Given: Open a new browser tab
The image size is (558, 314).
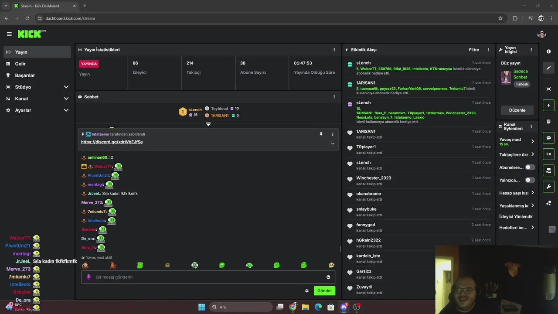Looking at the screenshot, I should (85, 6).
